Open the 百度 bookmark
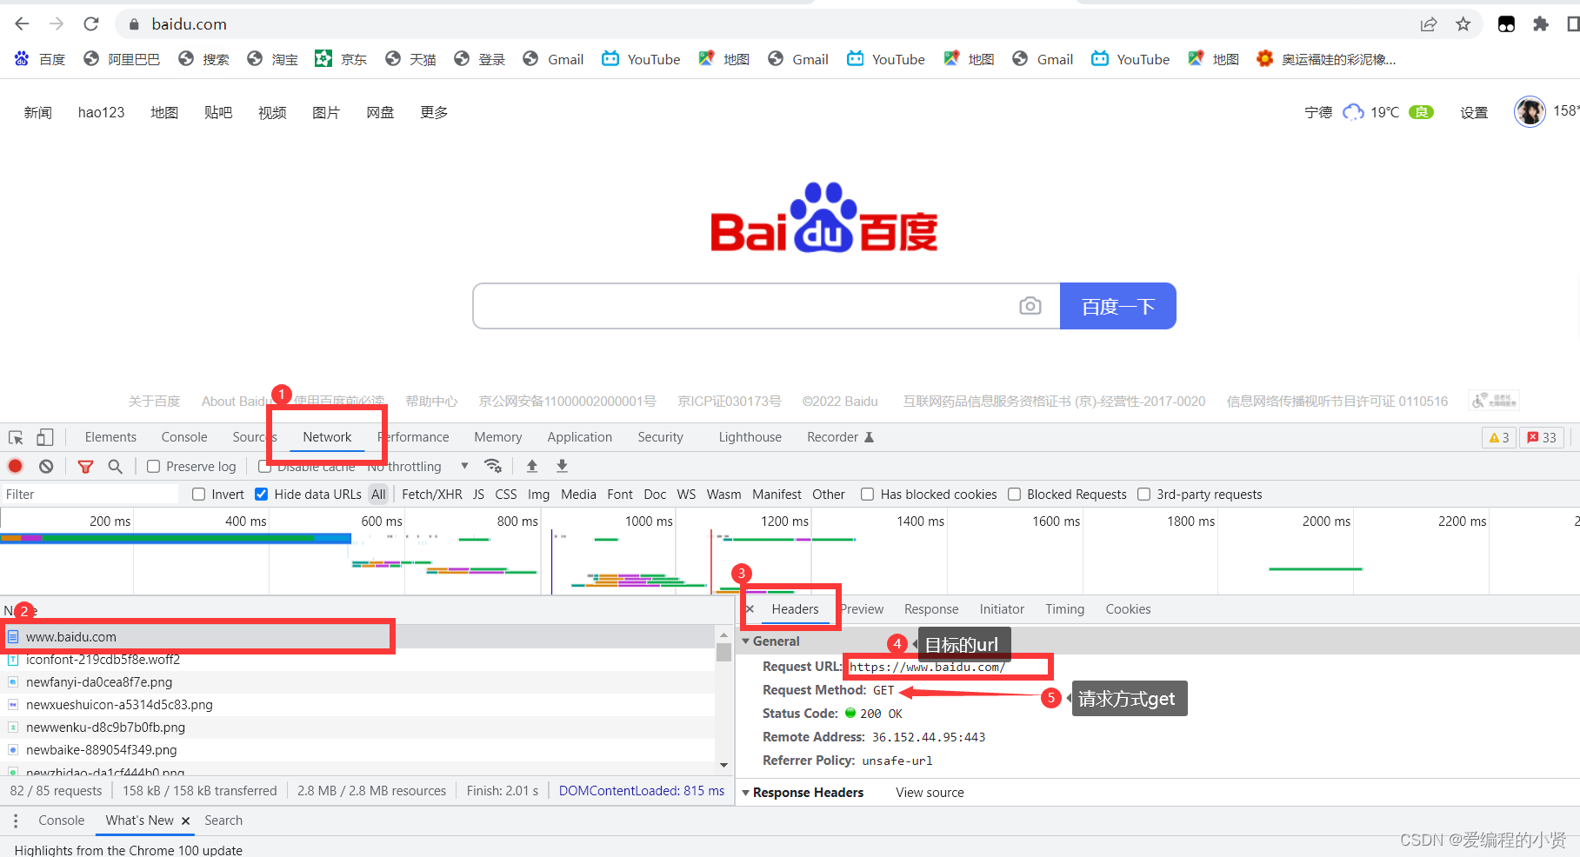1580x857 pixels. click(40, 59)
